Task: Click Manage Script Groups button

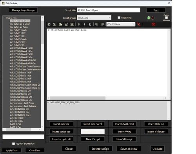Action: point(23,10)
